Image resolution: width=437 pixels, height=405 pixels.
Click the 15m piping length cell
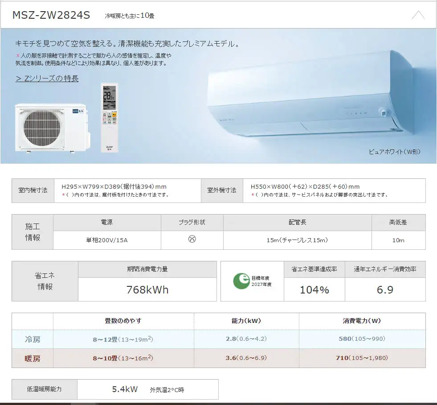pyautogui.click(x=298, y=240)
